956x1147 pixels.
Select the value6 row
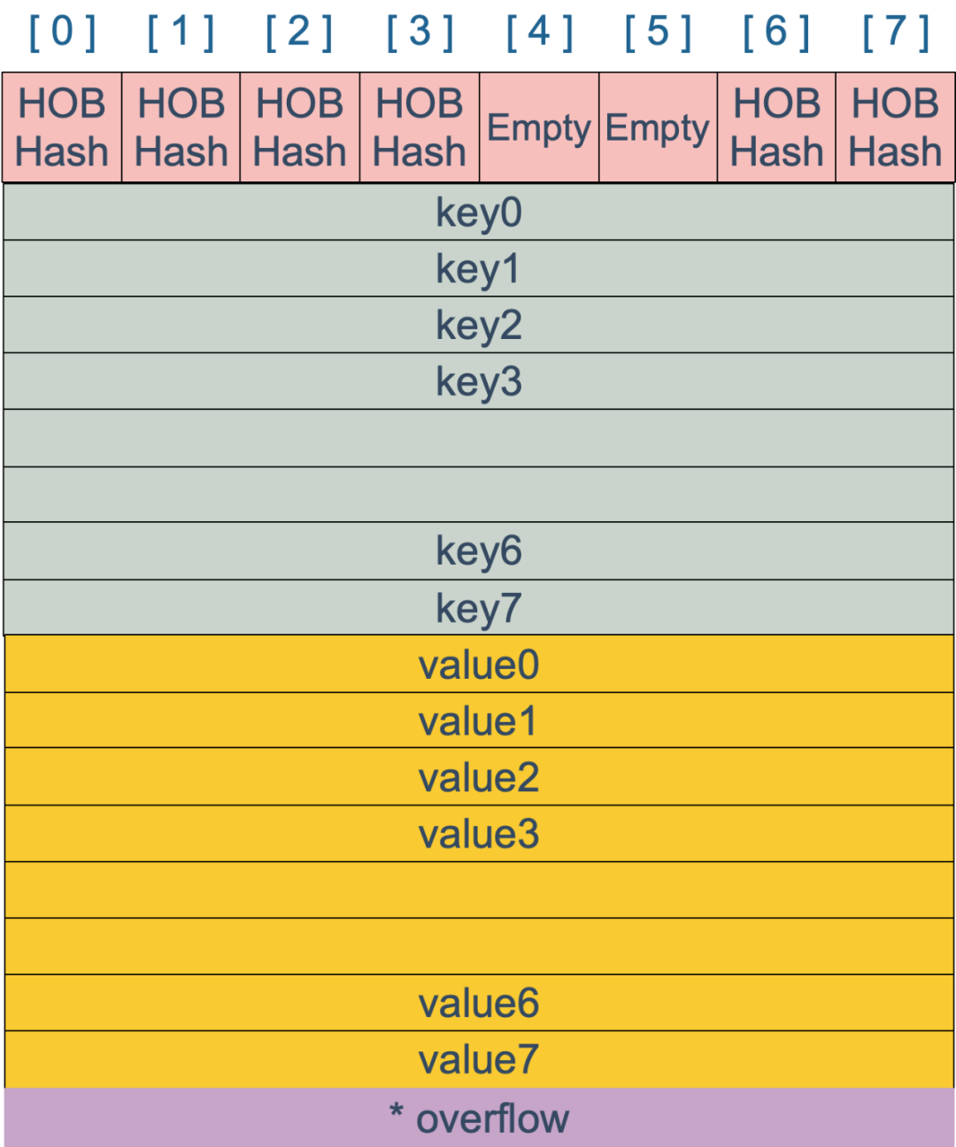point(478,1003)
